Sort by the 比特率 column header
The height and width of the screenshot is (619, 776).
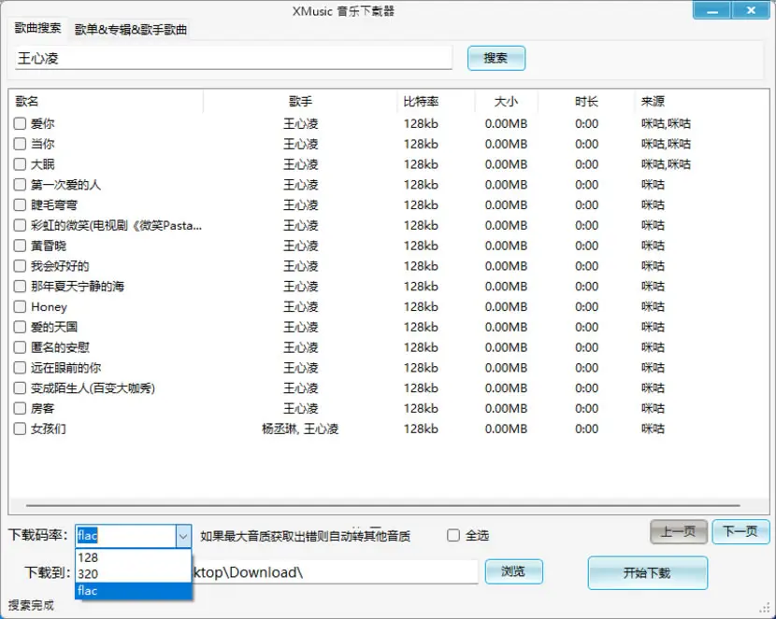click(x=421, y=102)
